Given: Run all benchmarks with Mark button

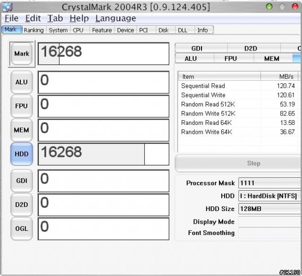Looking at the screenshot, I should point(22,54).
